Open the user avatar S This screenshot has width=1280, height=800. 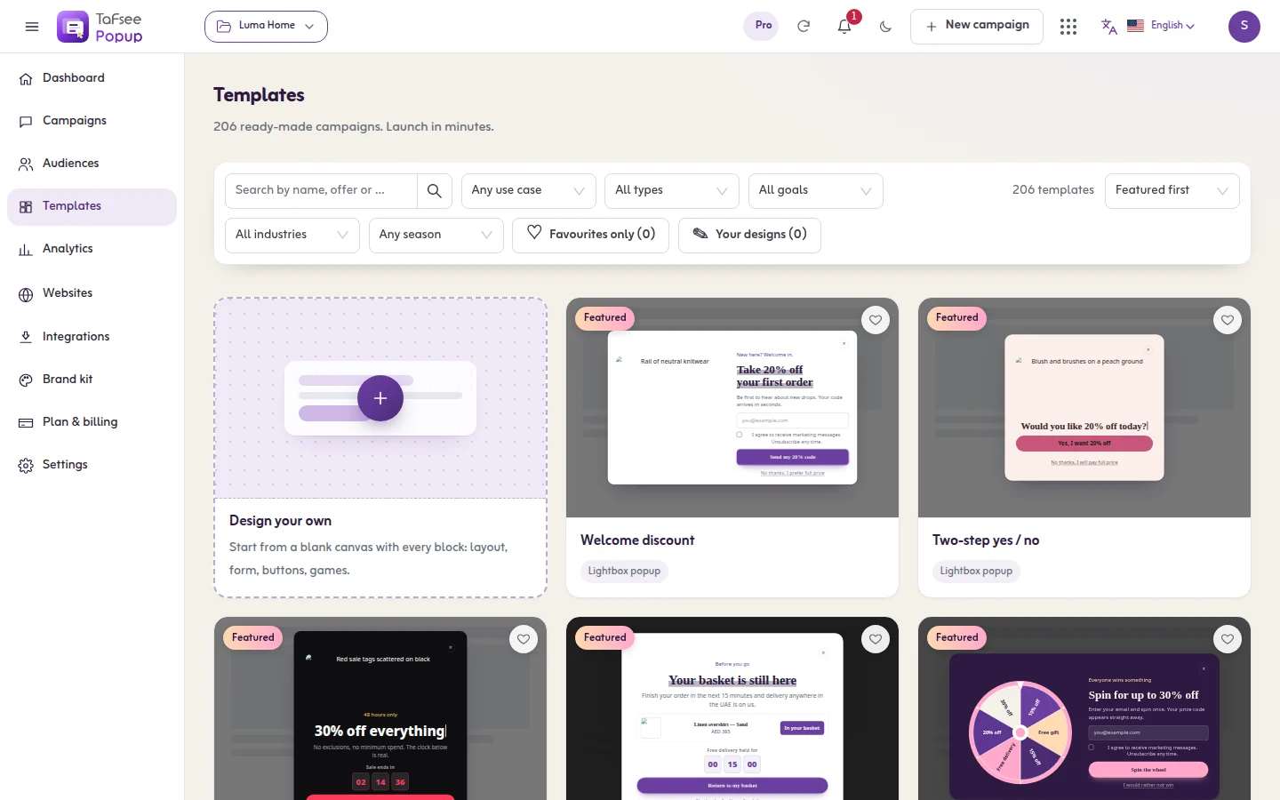pos(1244,27)
